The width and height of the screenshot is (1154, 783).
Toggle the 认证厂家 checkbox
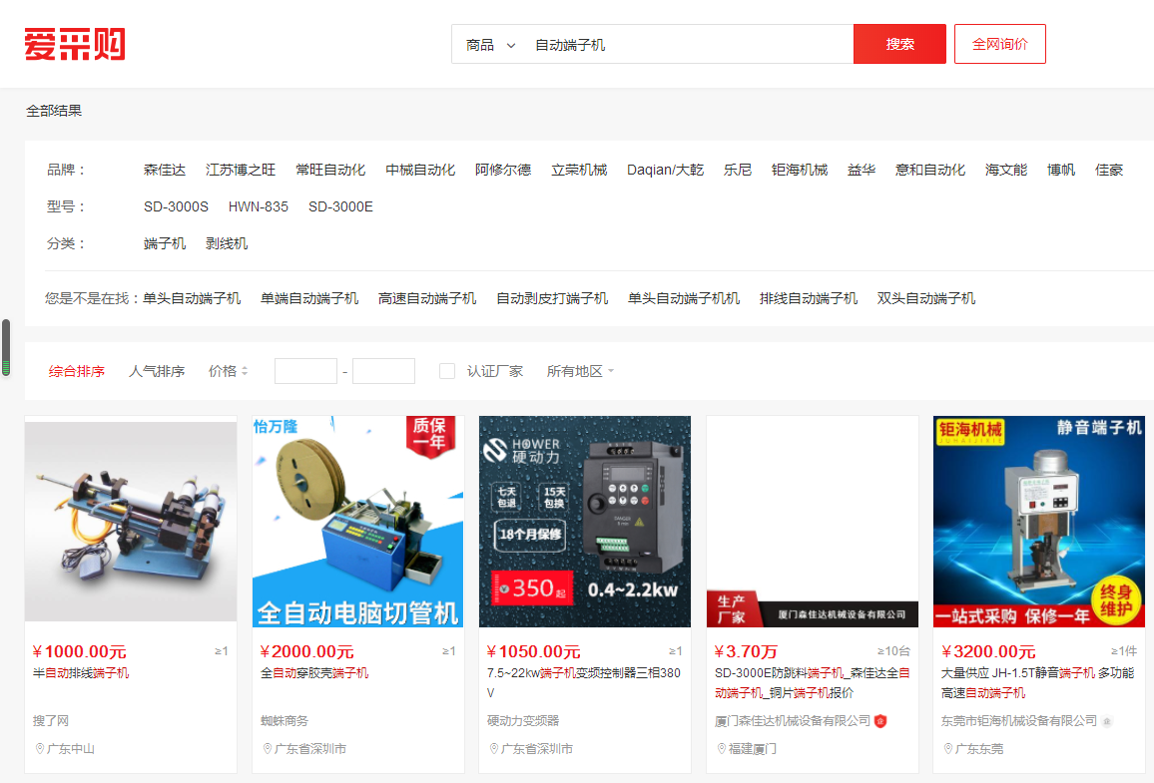[x=447, y=371]
